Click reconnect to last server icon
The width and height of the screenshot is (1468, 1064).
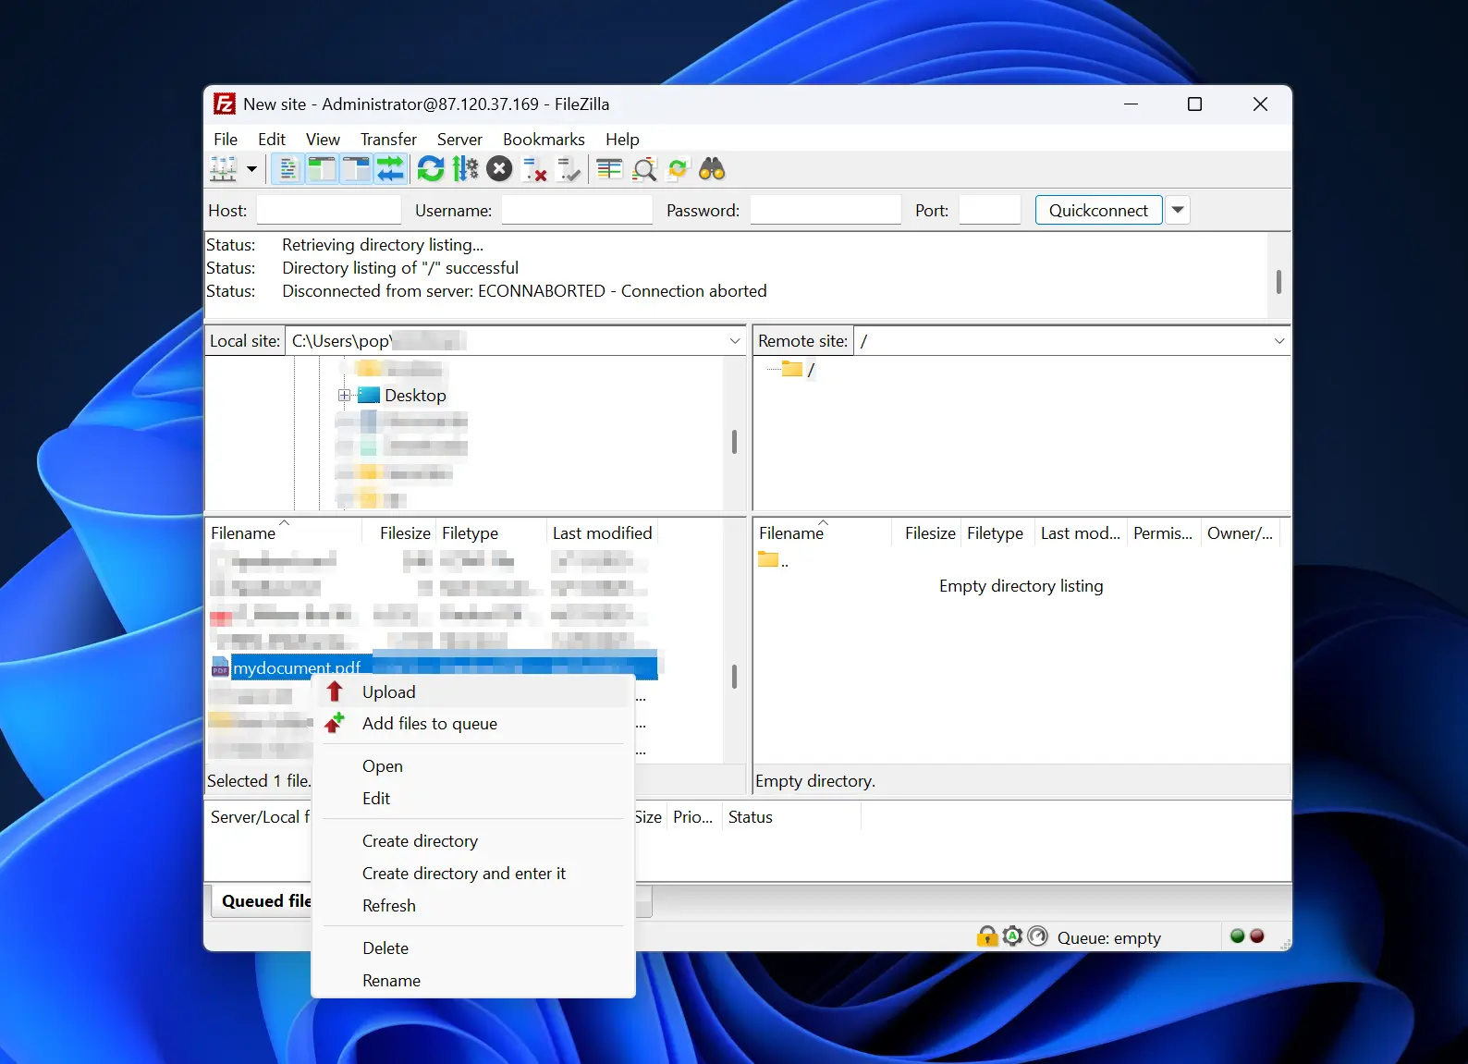click(x=569, y=169)
